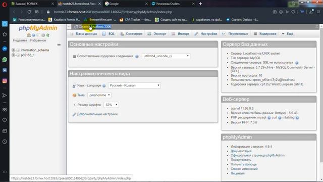Collapse the top page panel toggle
This screenshot has height=182, width=323.
tap(317, 27)
